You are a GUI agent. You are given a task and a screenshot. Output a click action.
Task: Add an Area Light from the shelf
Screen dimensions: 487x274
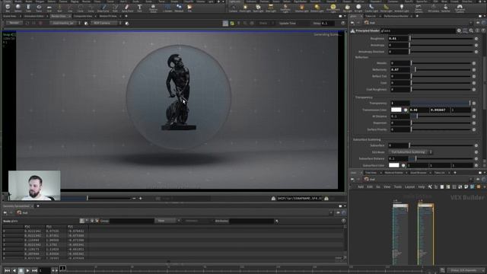pyautogui.click(x=271, y=8)
